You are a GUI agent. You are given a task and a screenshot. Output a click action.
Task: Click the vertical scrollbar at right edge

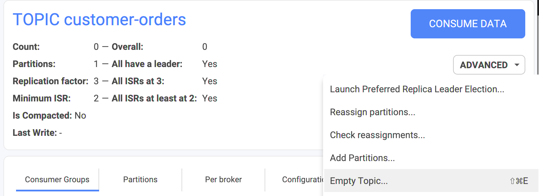(538, 37)
